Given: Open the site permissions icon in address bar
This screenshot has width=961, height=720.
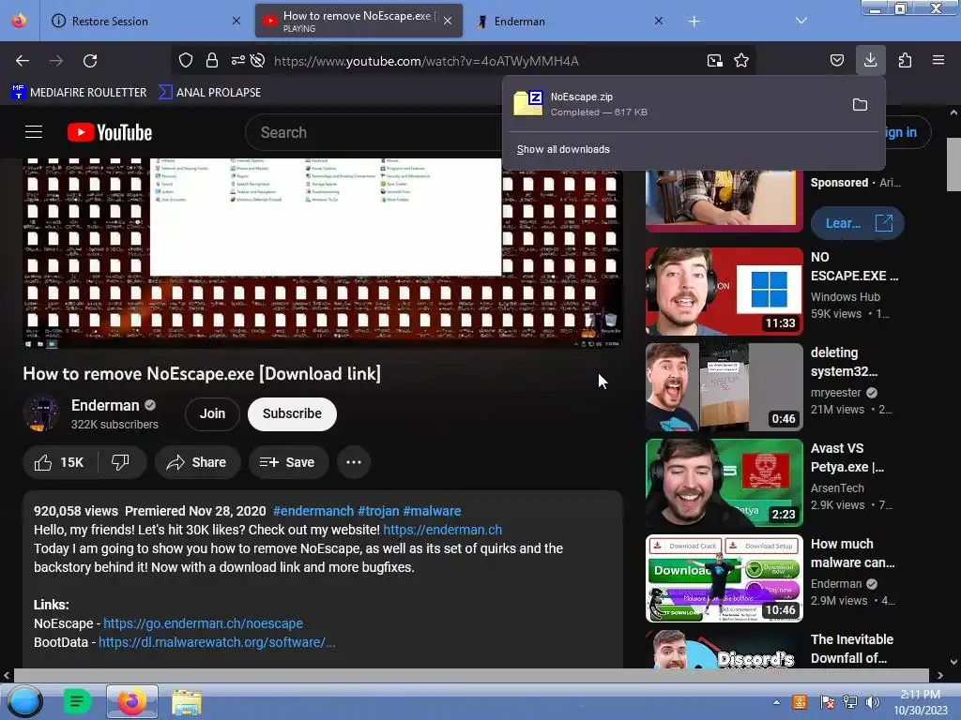Looking at the screenshot, I should [x=237, y=61].
